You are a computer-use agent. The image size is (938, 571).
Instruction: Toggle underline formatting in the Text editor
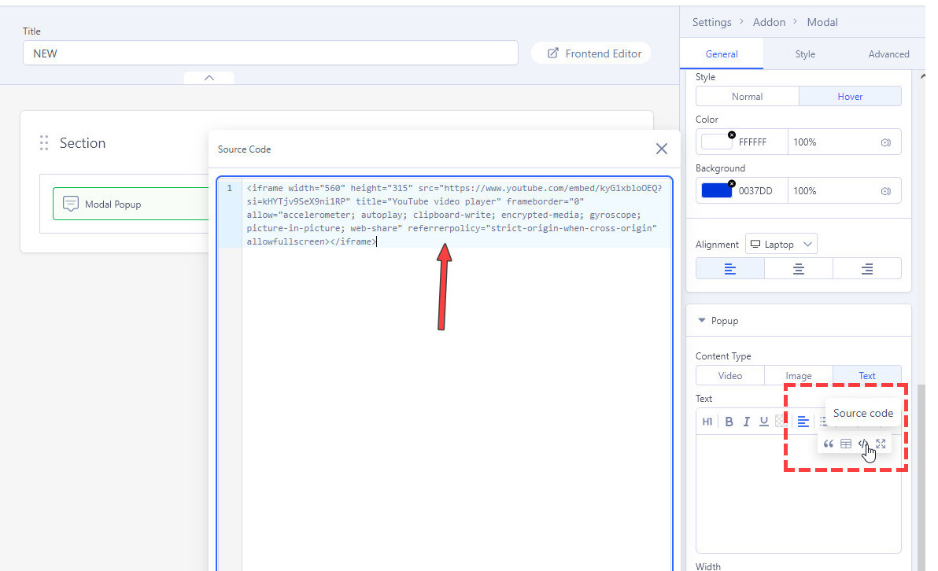763,422
